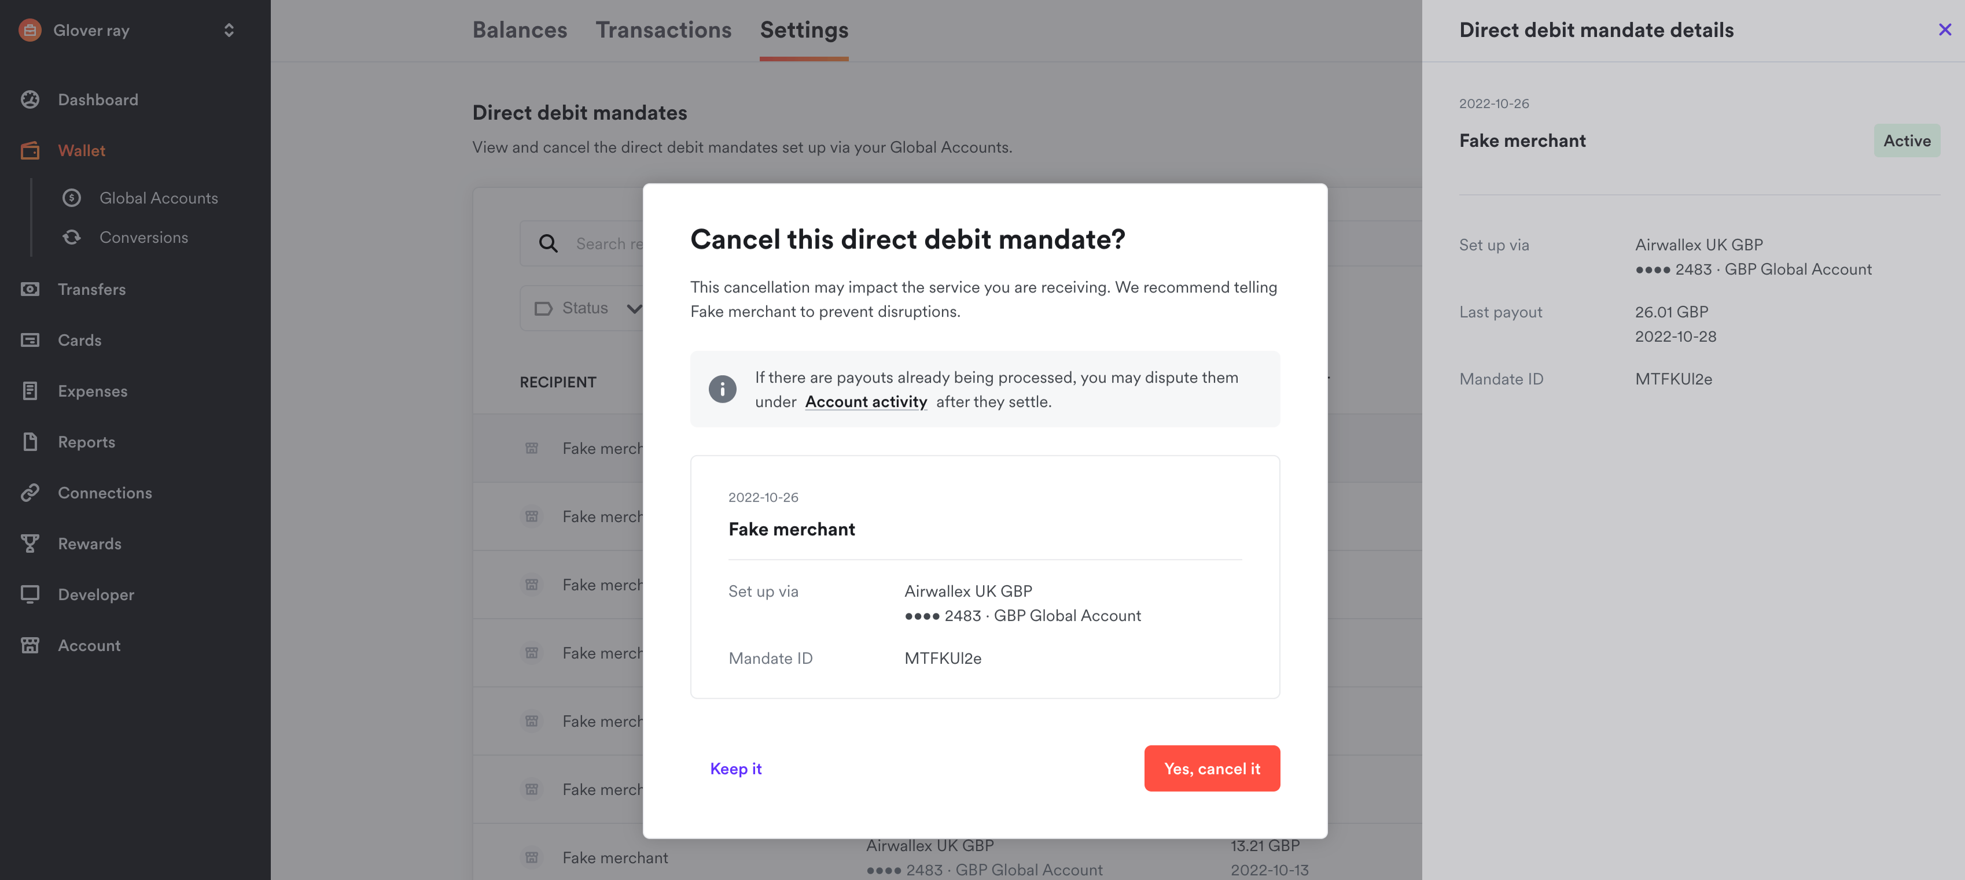Close the Direct debit mandate details panel

tap(1944, 29)
